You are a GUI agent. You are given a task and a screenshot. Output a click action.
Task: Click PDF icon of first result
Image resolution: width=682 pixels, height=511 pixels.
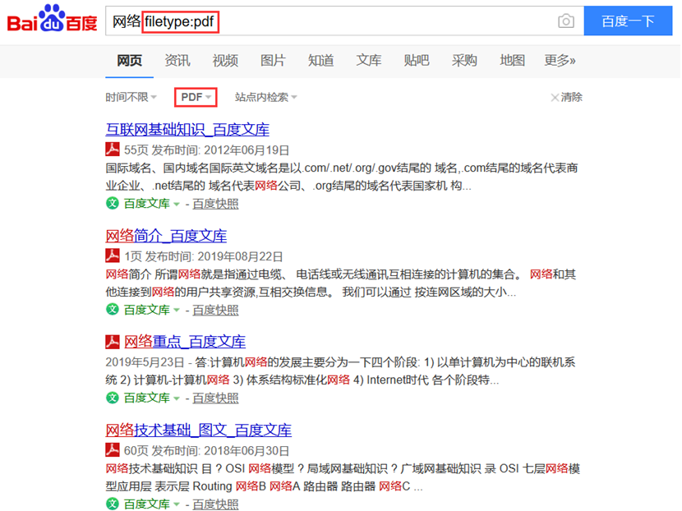(113, 150)
